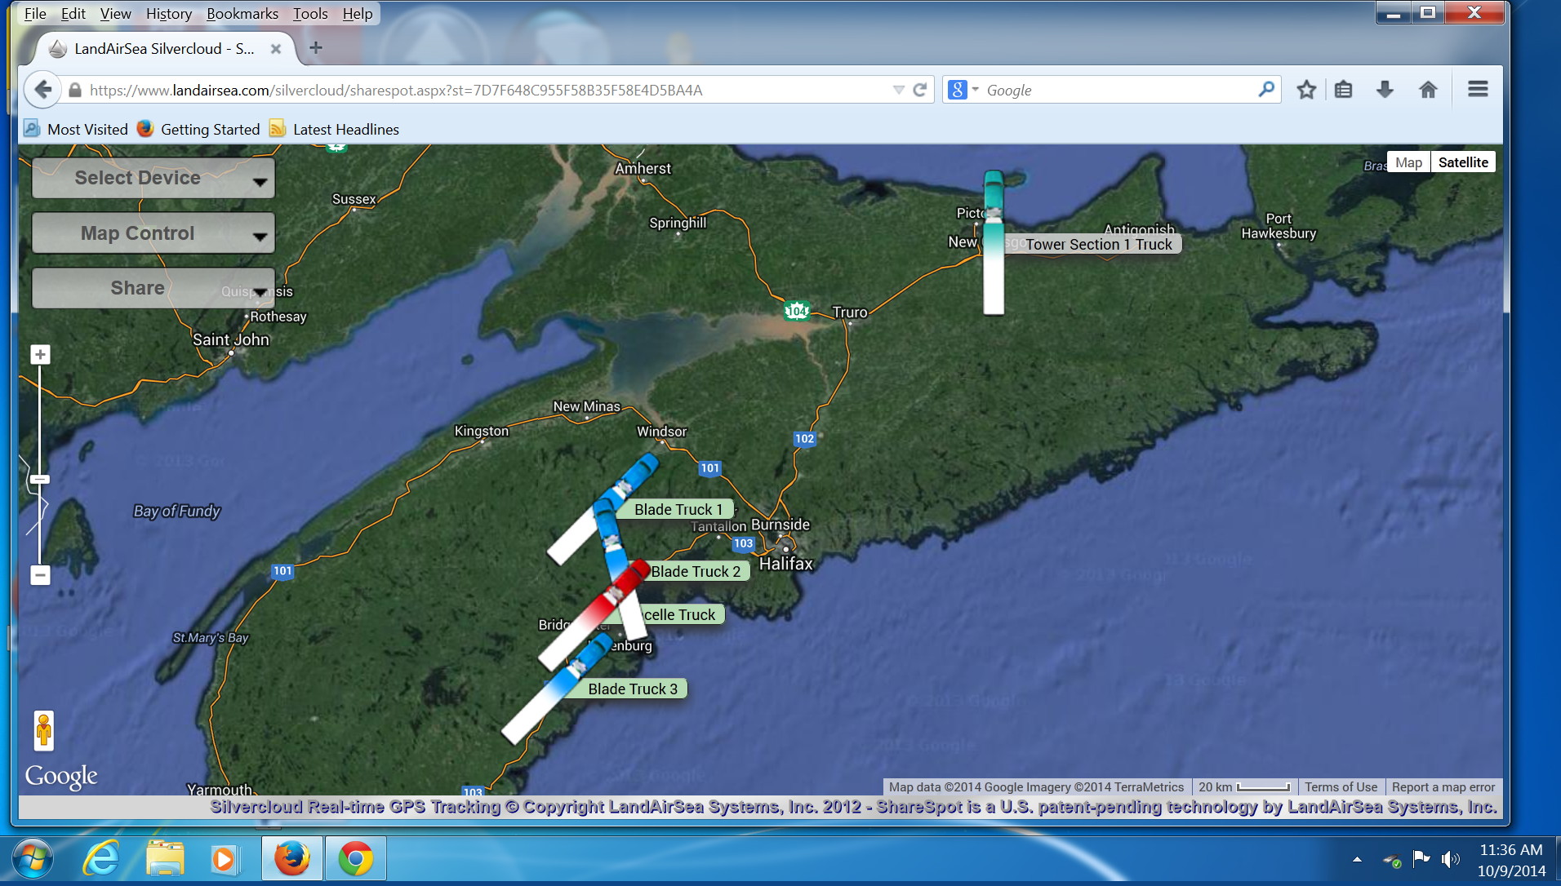Click the Blade Truck 1 vehicle icon
Screen dimensions: 1561x886
[x=603, y=509]
